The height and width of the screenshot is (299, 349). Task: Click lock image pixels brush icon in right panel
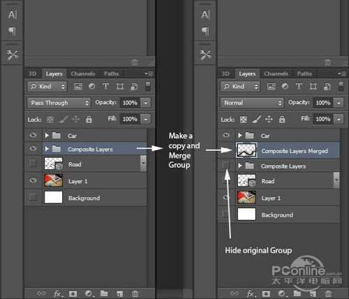pyautogui.click(x=256, y=119)
